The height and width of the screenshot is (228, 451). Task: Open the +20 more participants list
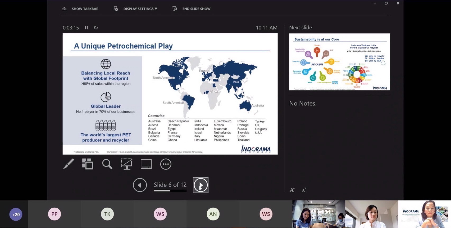coord(16,214)
